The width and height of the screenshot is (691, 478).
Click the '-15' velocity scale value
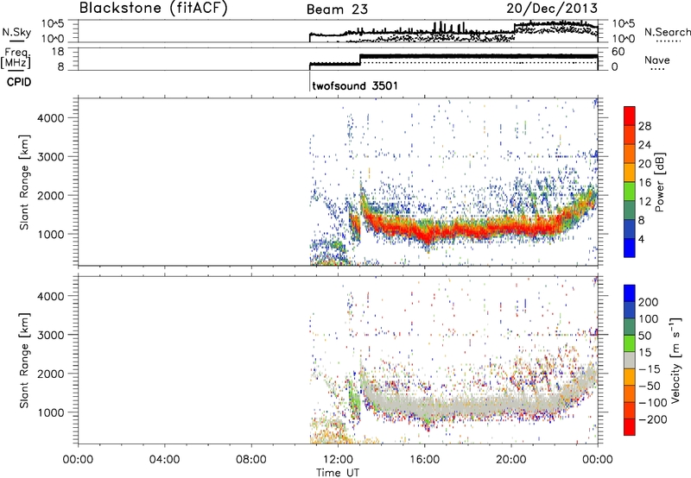(649, 368)
